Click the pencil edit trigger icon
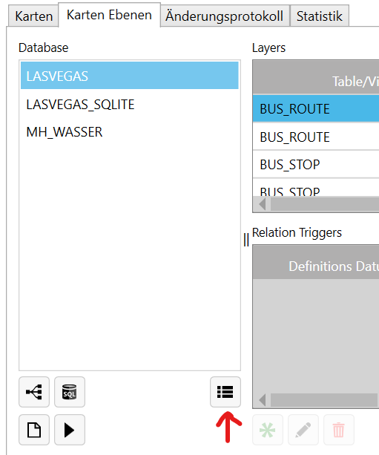 tap(303, 430)
